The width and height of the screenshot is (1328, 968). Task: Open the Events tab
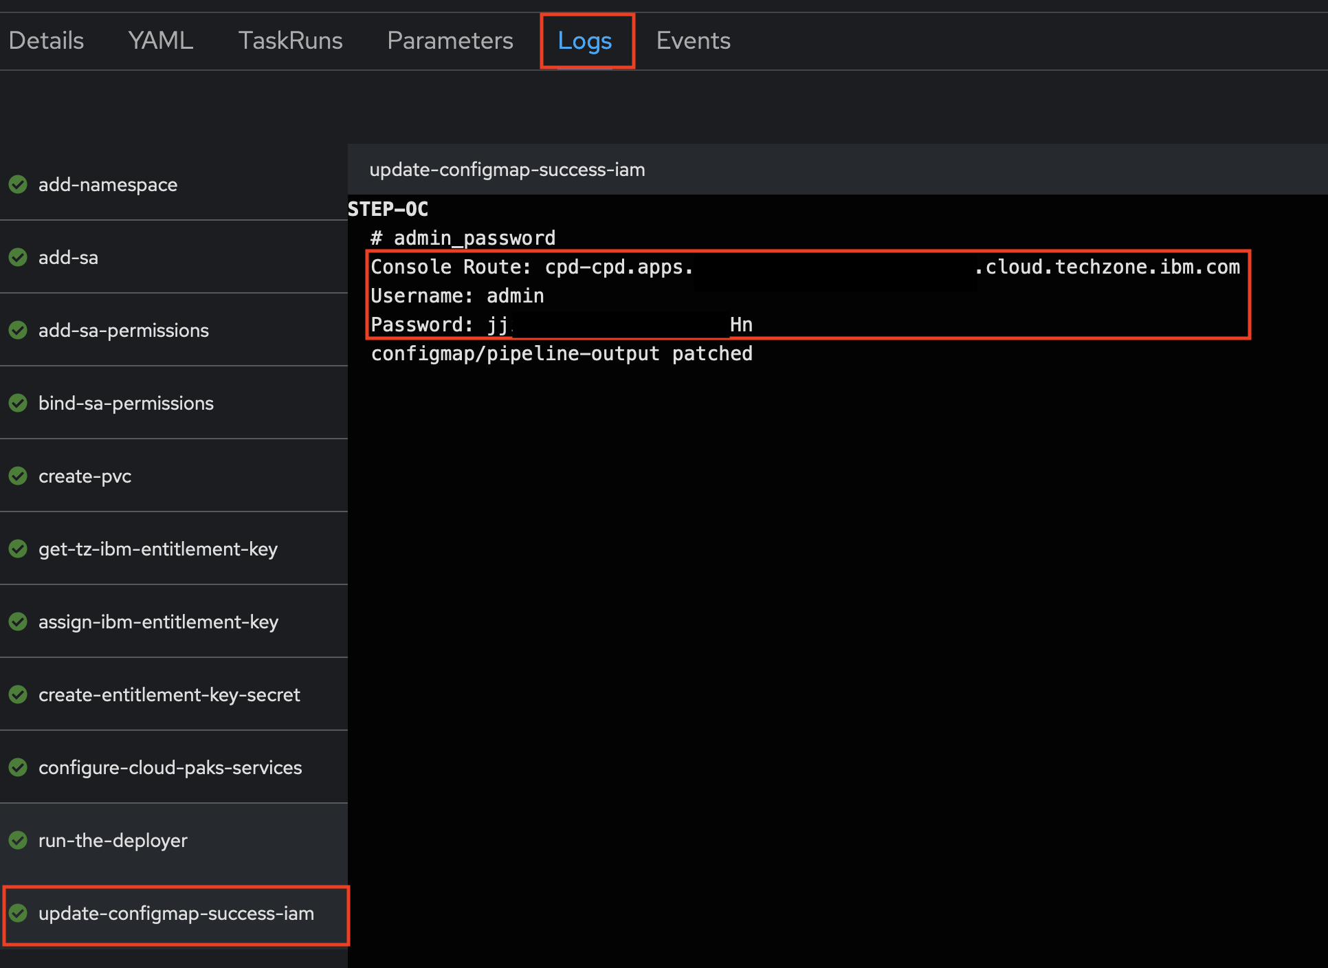tap(693, 41)
